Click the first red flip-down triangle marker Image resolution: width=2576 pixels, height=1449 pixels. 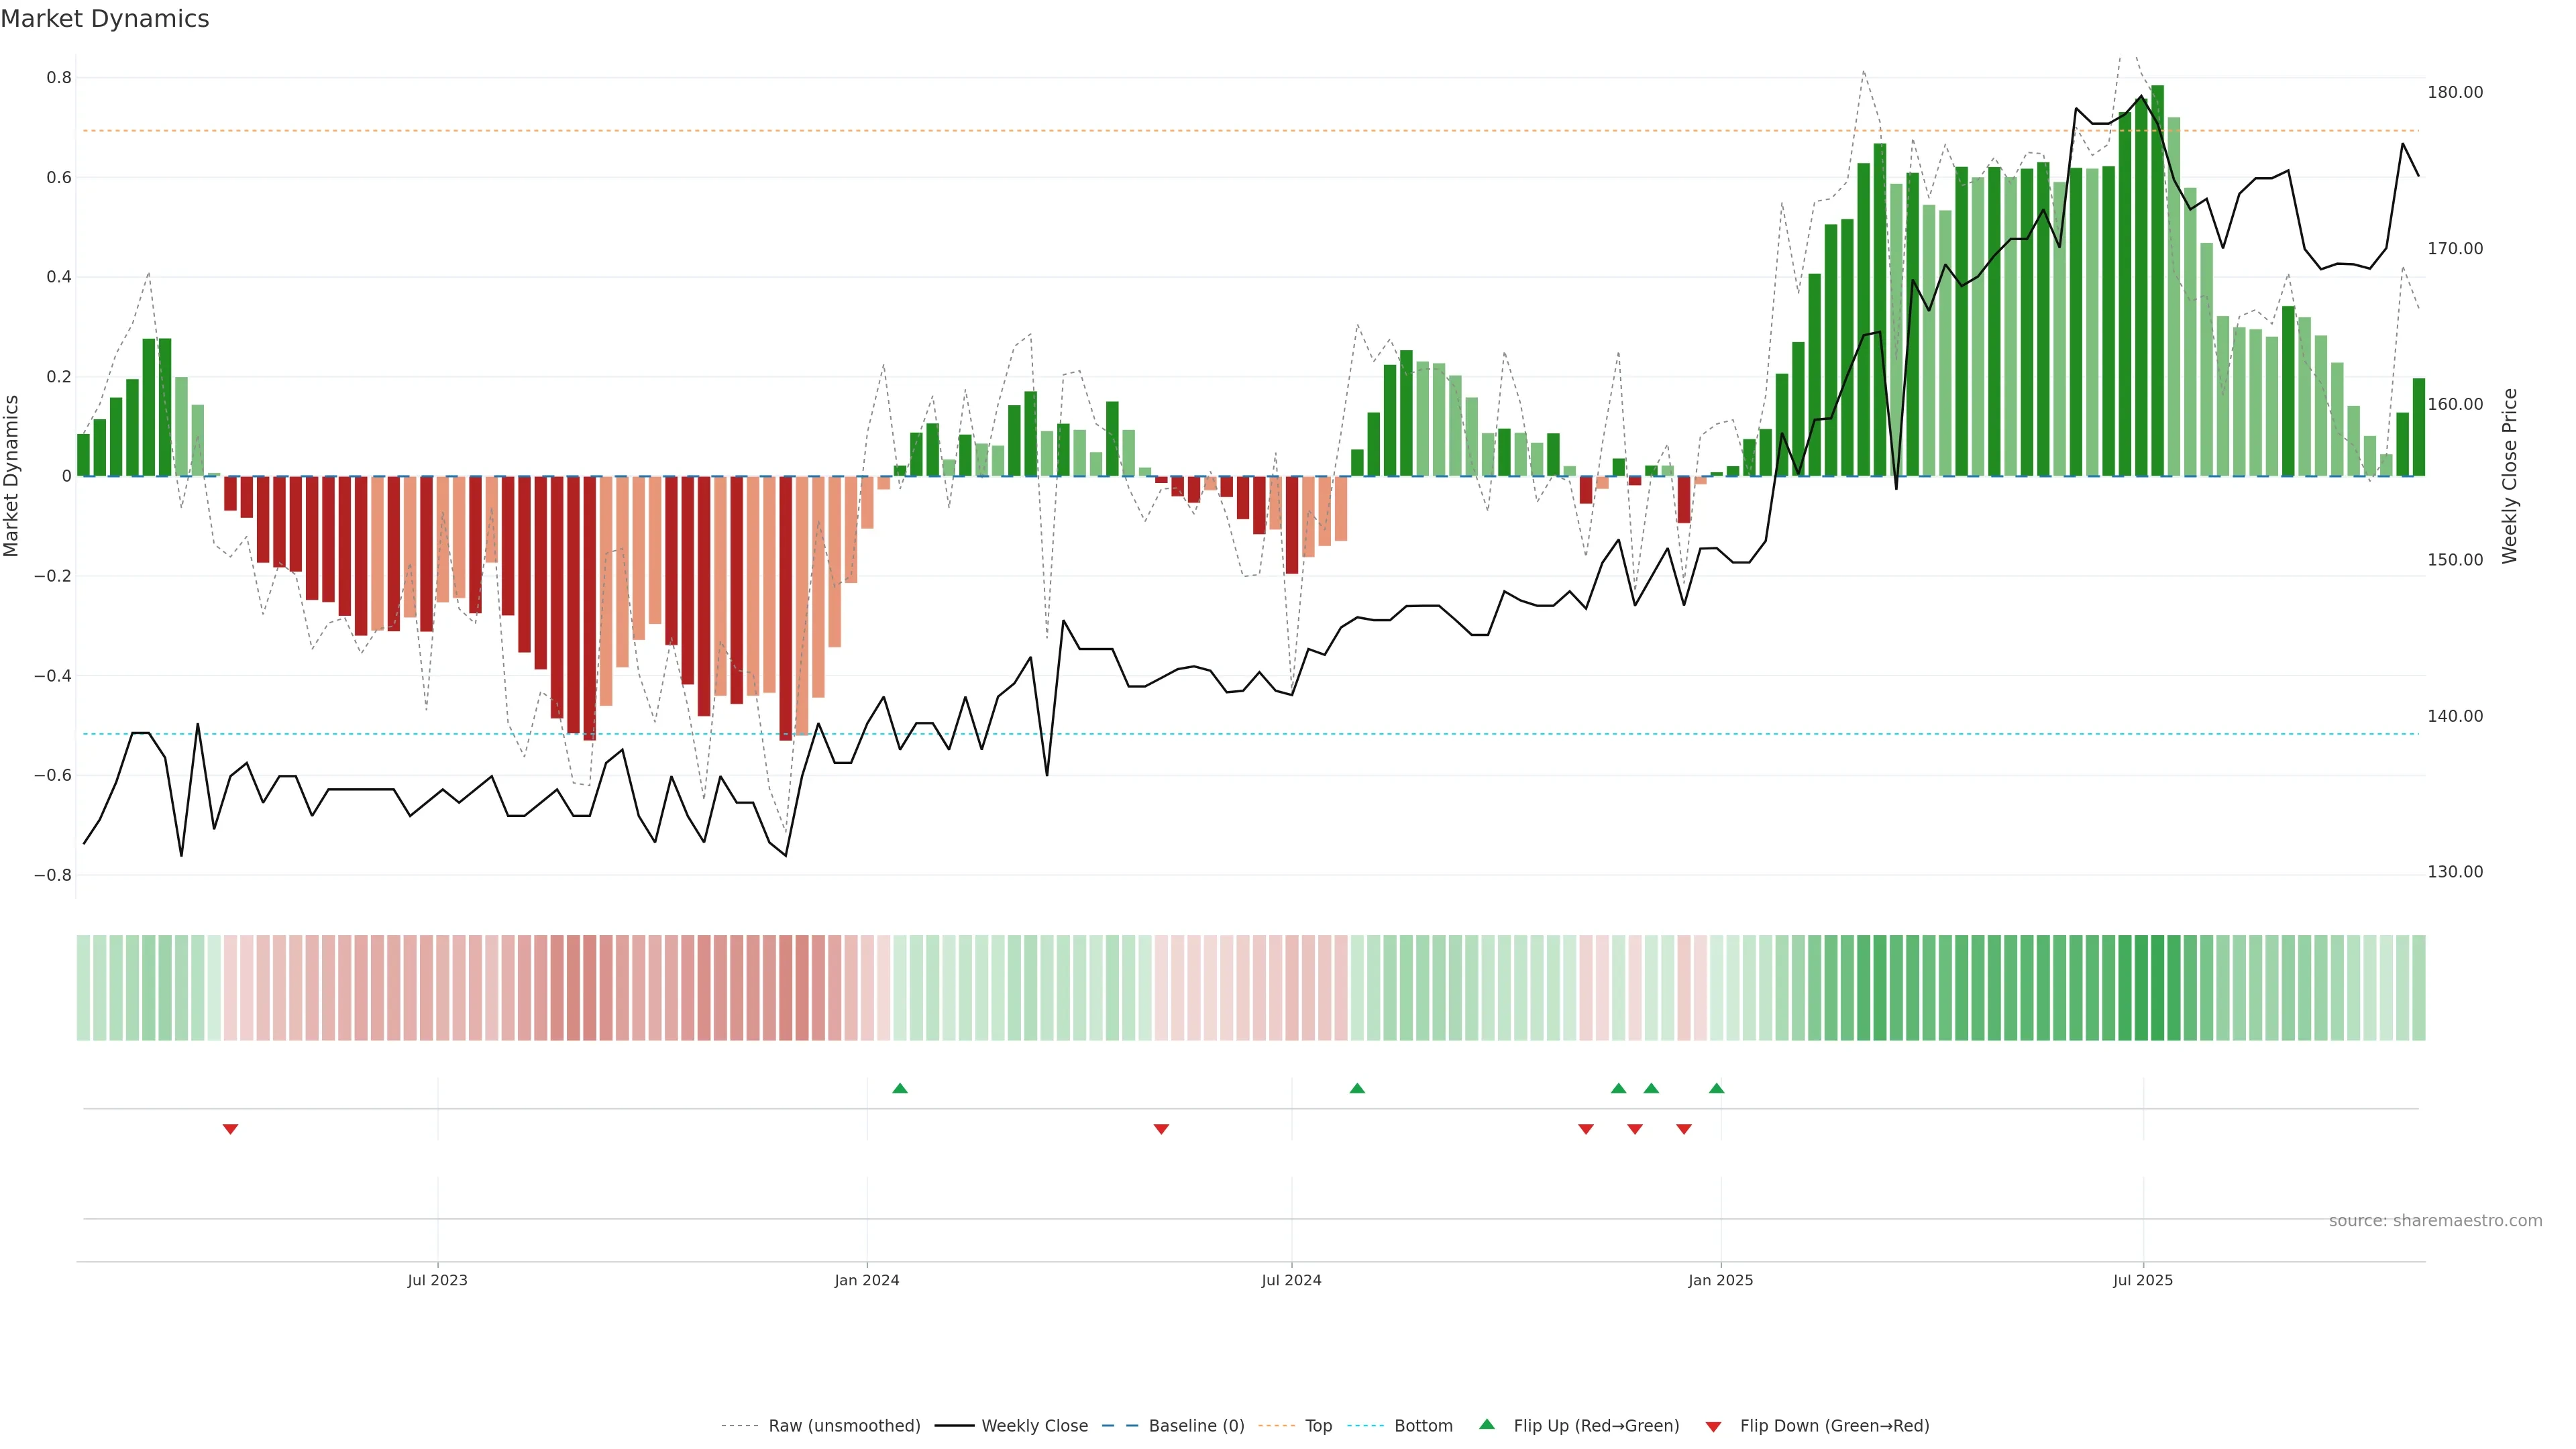(x=230, y=1129)
